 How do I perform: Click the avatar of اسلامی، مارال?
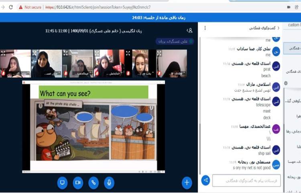(x=276, y=87)
